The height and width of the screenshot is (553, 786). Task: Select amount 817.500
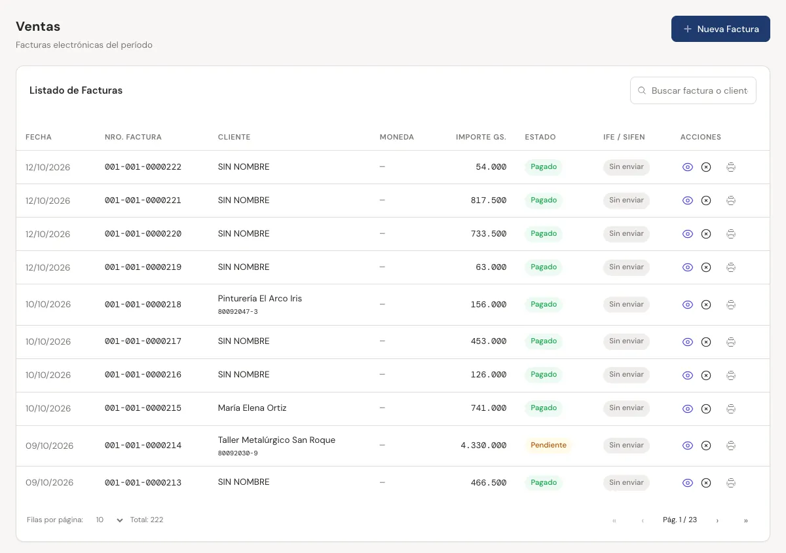[x=489, y=200]
